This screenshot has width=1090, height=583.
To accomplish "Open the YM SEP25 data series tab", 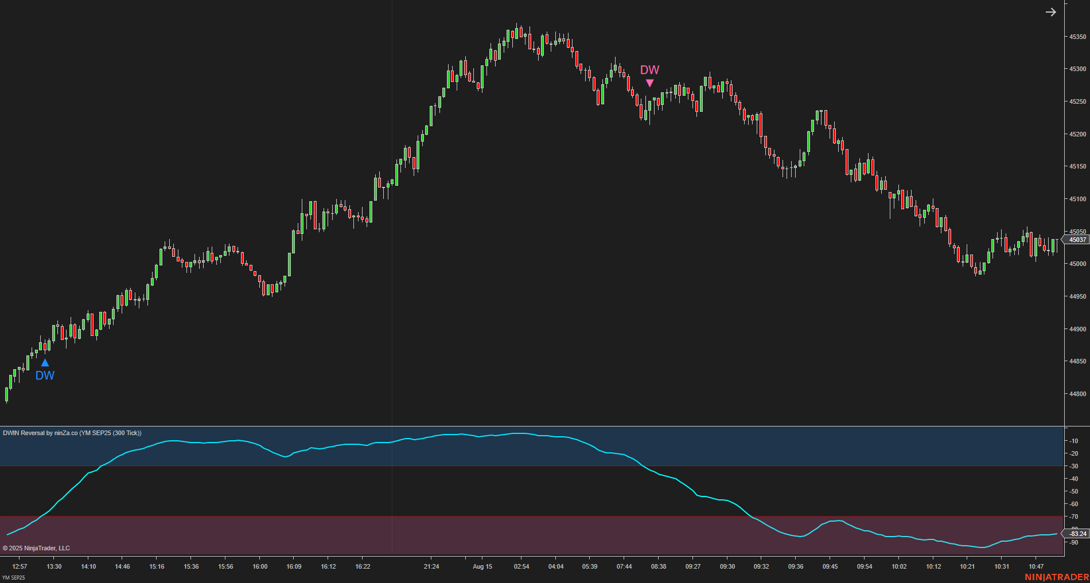I will pos(13,578).
